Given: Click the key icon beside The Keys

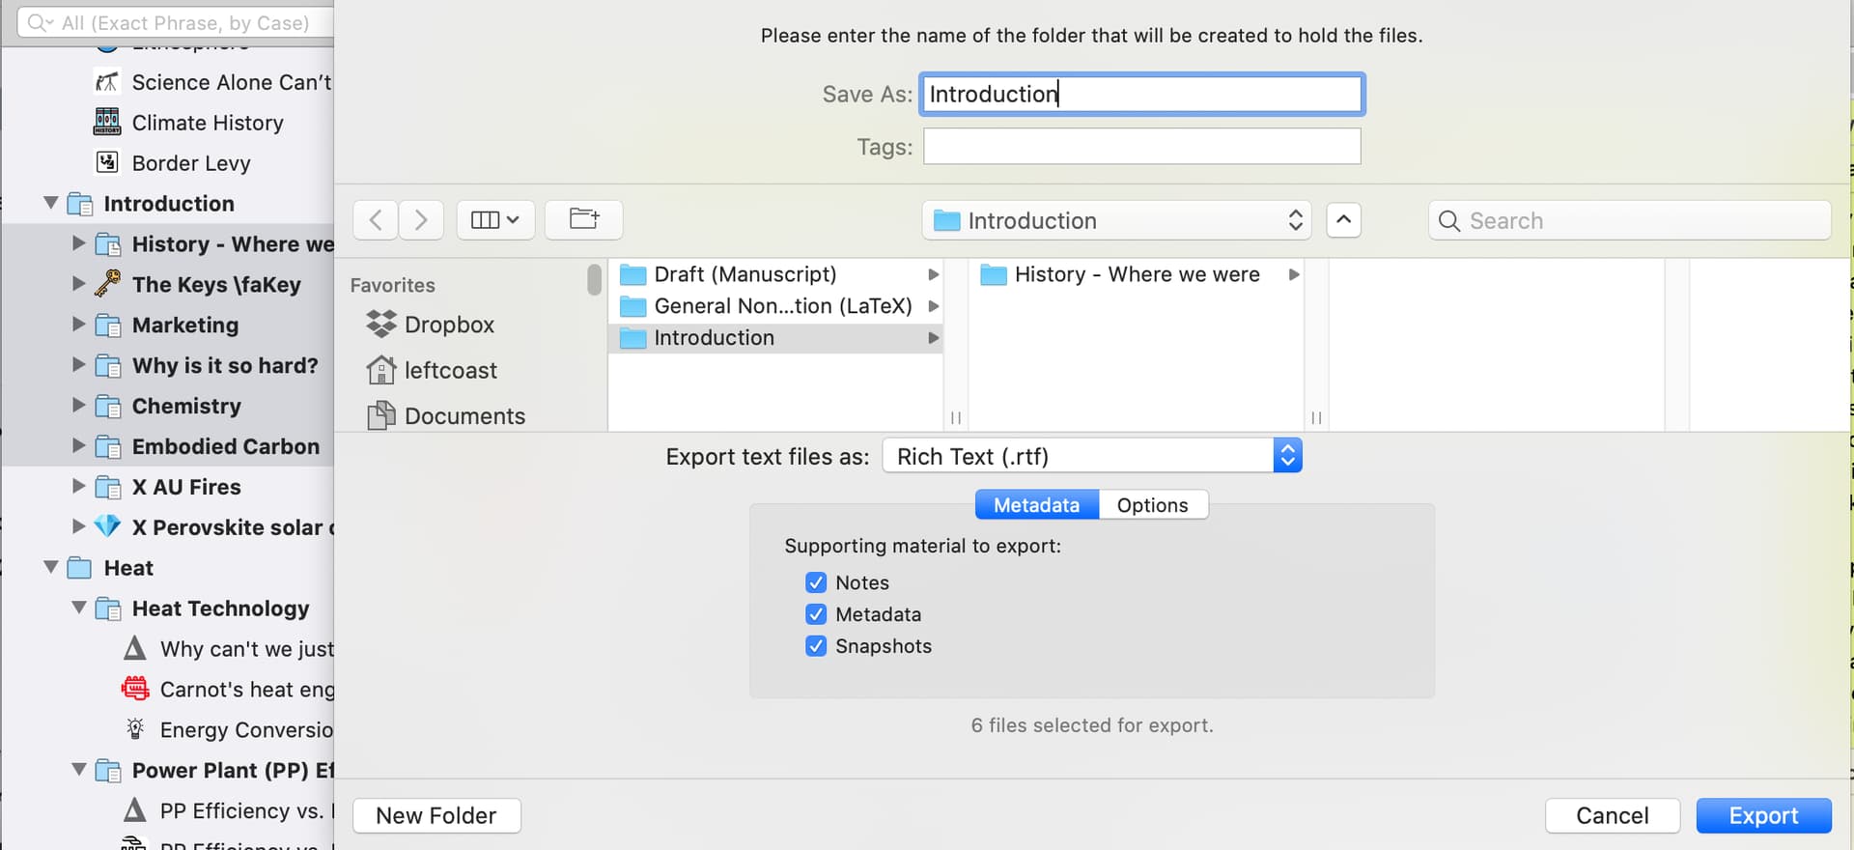Looking at the screenshot, I should [x=107, y=284].
